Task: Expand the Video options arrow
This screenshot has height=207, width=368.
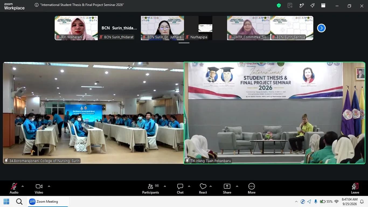Action: 49,186
